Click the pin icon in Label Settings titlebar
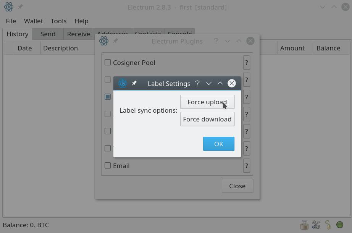The width and height of the screenshot is (352, 233). pyautogui.click(x=134, y=83)
